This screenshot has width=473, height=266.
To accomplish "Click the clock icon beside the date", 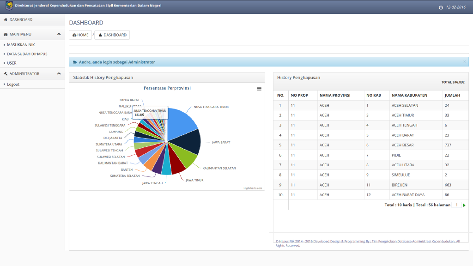I will (441, 7).
